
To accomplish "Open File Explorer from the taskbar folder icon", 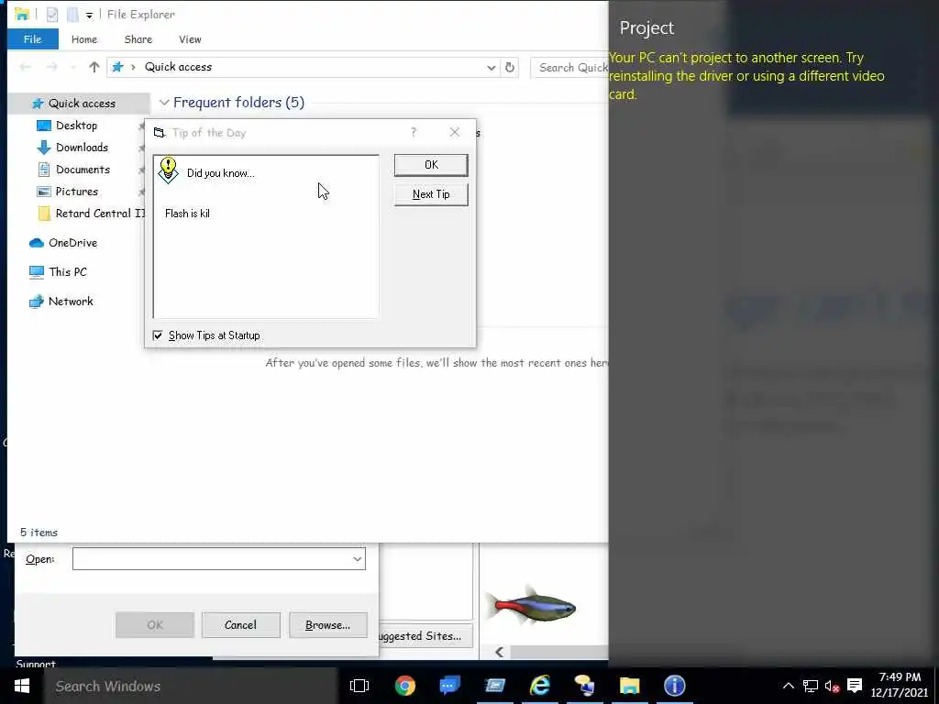I will [629, 686].
